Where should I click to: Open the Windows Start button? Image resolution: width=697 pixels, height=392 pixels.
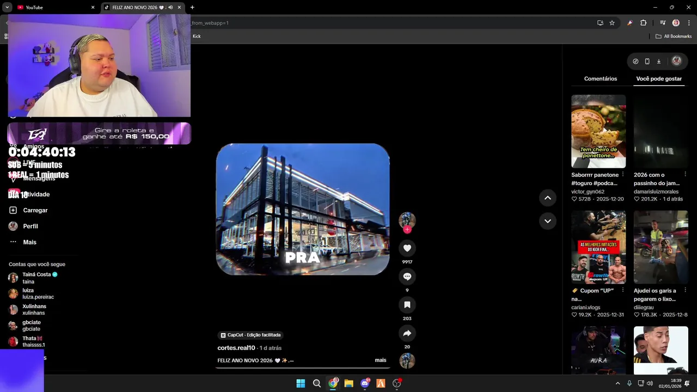coord(301,383)
